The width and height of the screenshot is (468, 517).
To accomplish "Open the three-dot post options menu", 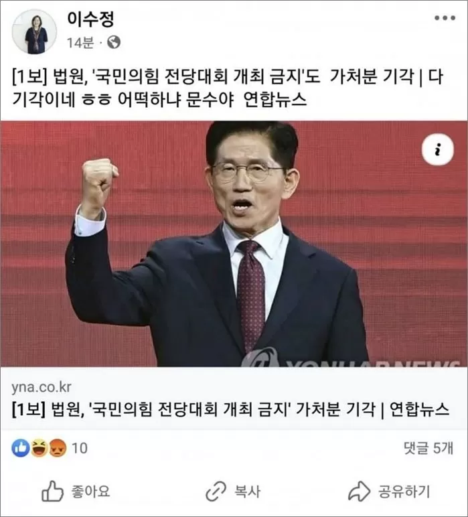I will 445,18.
